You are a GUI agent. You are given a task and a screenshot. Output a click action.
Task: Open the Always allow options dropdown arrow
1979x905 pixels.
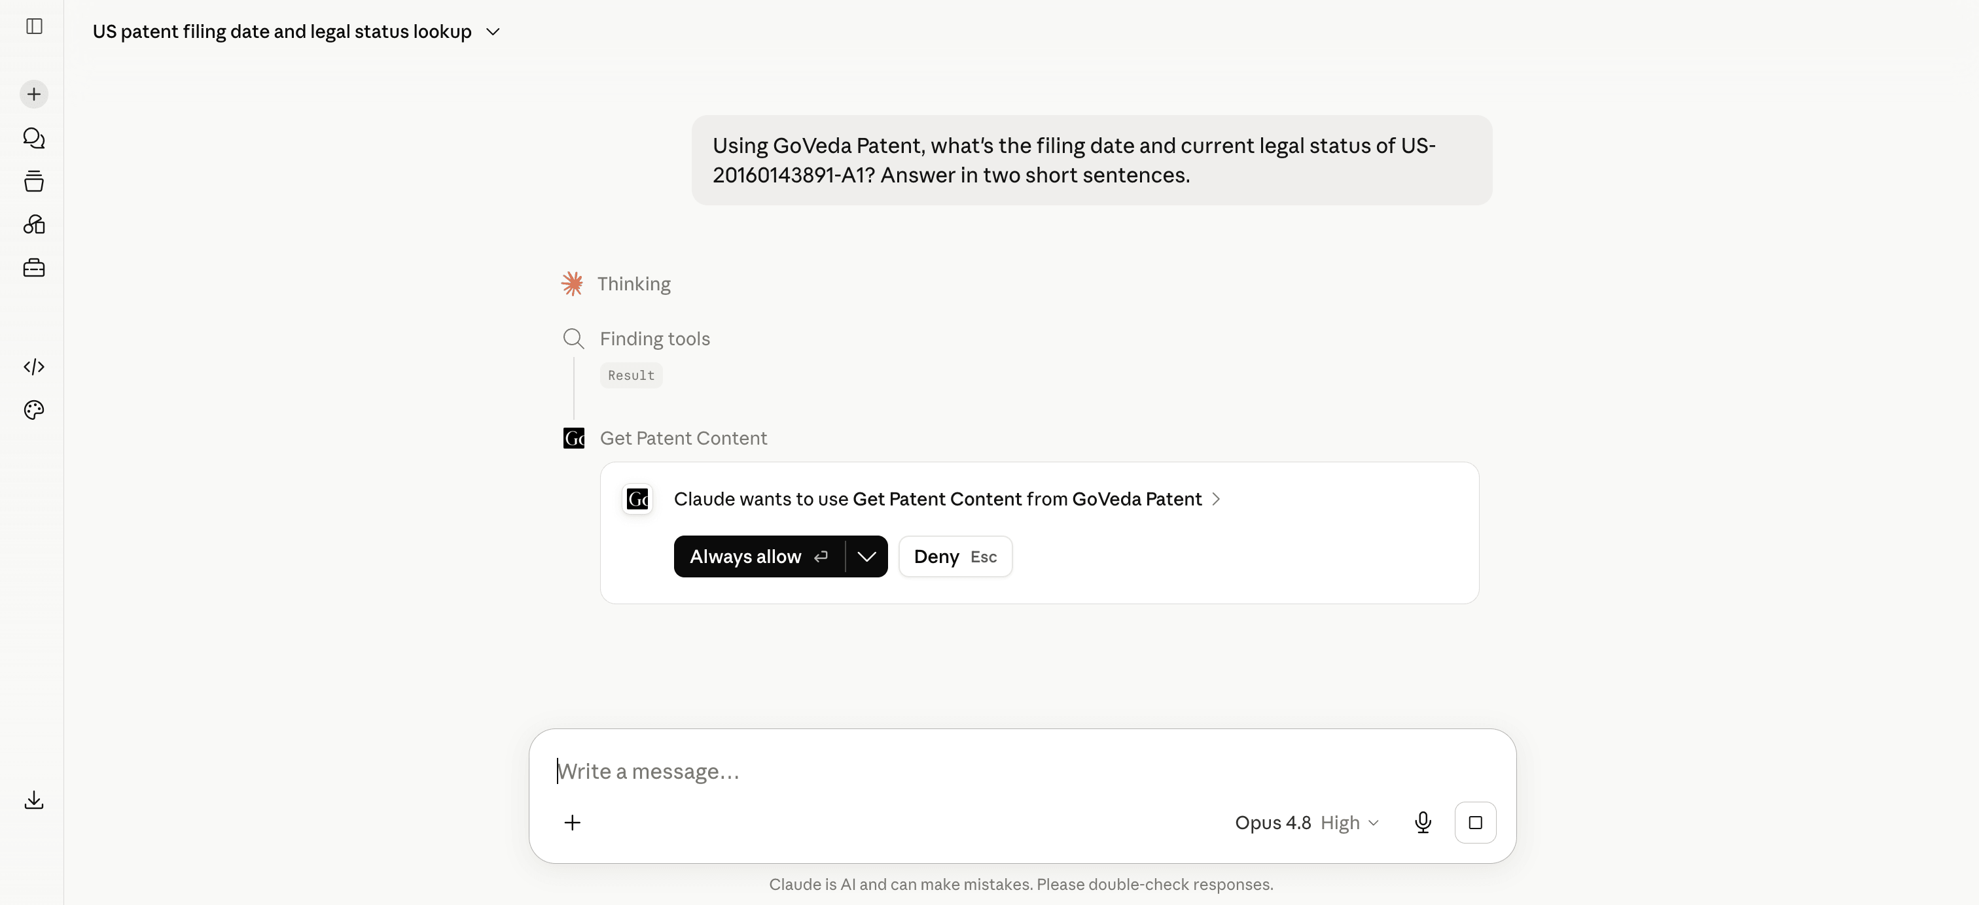coord(866,556)
